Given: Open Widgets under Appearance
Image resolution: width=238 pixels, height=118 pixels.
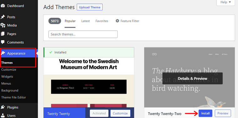Looking at the screenshot, I should point(7,76).
